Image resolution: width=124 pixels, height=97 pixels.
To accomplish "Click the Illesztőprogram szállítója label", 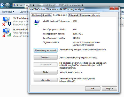I will [x=54, y=29].
